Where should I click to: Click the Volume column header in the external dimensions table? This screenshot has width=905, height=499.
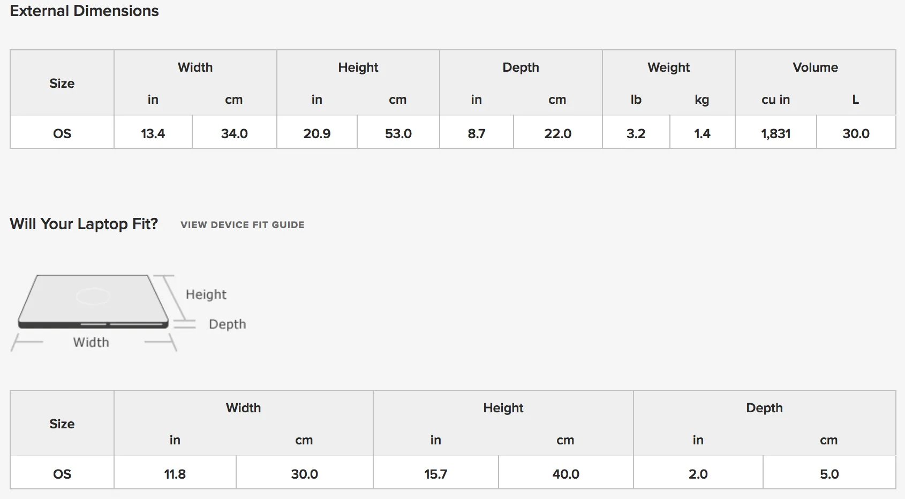coord(815,67)
